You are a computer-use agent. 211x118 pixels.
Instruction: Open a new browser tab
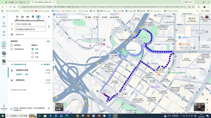(x=58, y=2)
